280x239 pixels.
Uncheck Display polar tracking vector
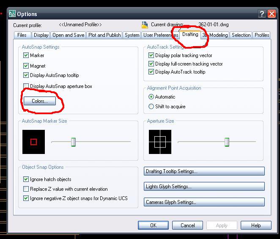tap(151, 55)
